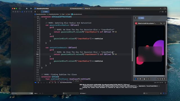Open diagnostics for the failed preview

[x=161, y=23]
